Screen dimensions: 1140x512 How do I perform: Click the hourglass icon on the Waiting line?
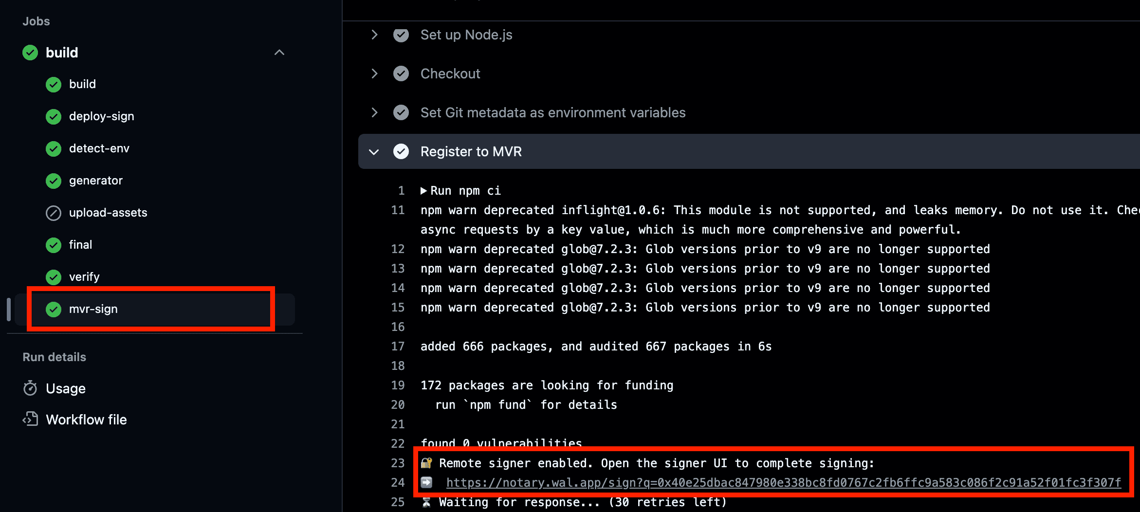pos(426,502)
